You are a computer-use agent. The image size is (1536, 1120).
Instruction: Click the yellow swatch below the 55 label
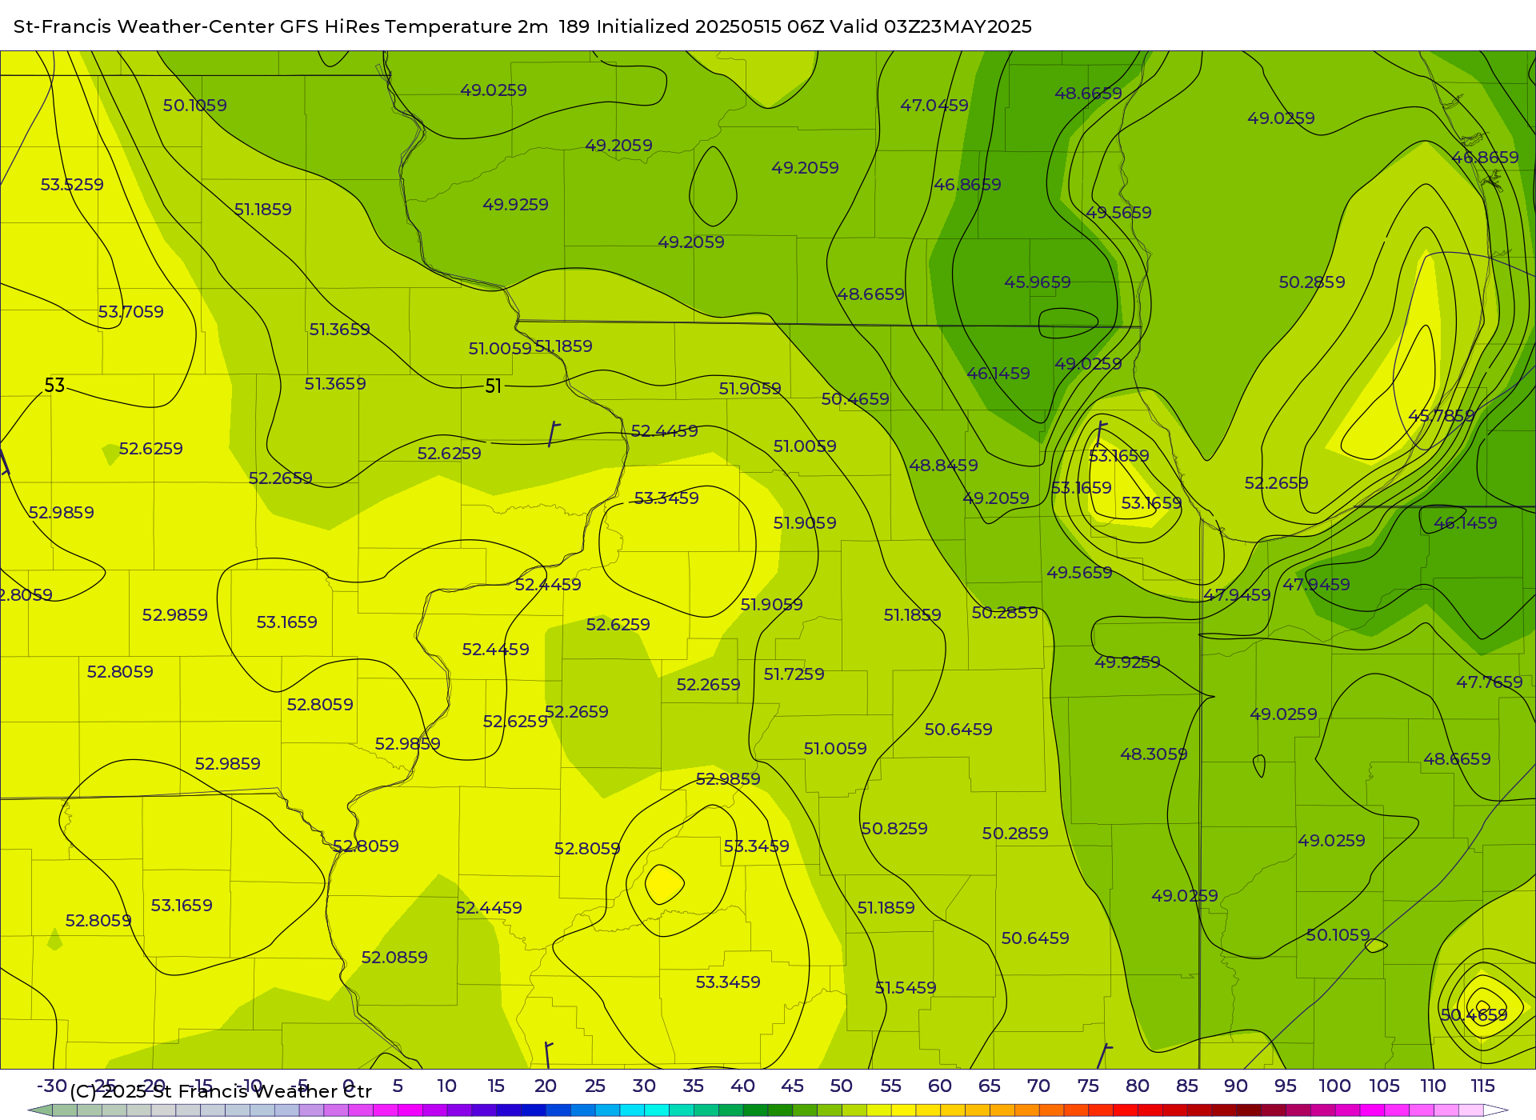click(x=903, y=1110)
